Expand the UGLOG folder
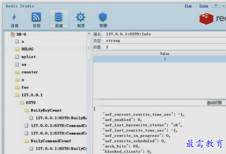Image resolution: width=226 pixels, height=154 pixels. pyautogui.click(x=27, y=49)
